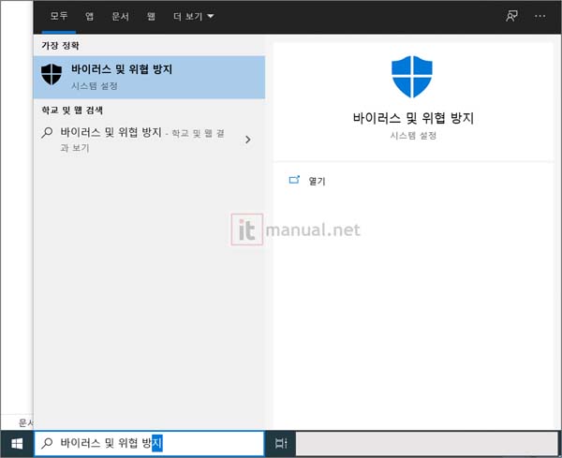Click 학교 및 웹 검색 section heading

pos(72,110)
